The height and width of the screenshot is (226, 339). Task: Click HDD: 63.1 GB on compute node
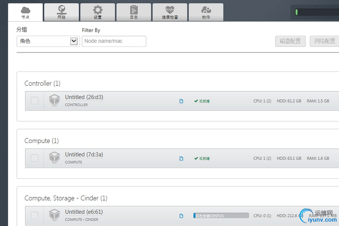[x=289, y=158]
